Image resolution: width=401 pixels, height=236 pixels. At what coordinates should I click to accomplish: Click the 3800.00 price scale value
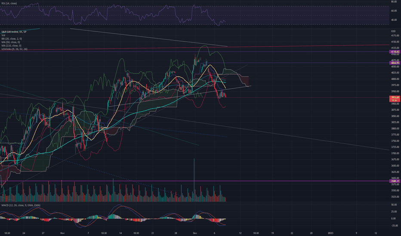click(395, 129)
